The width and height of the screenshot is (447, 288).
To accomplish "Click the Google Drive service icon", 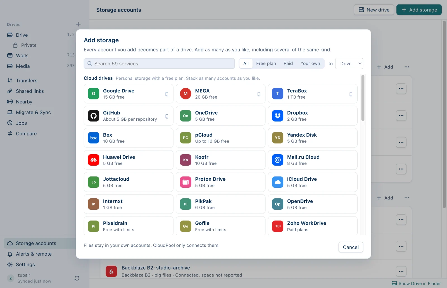I will point(93,94).
